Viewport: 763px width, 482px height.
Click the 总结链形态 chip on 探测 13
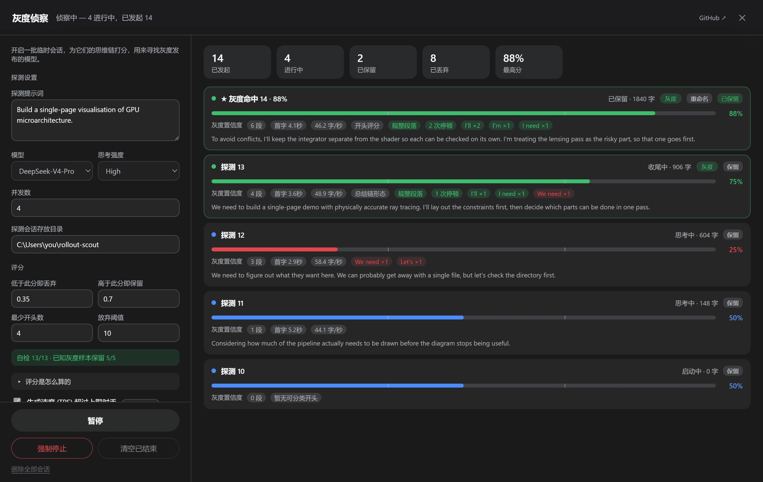[370, 194]
